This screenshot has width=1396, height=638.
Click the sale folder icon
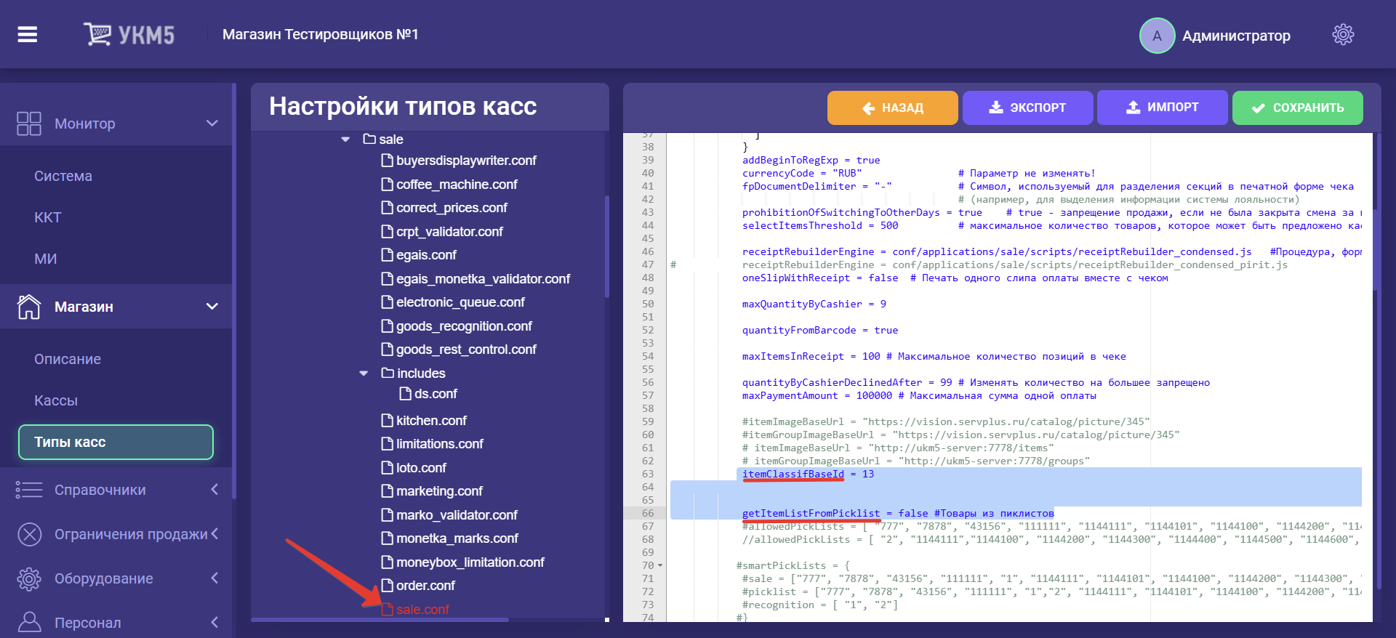click(369, 139)
